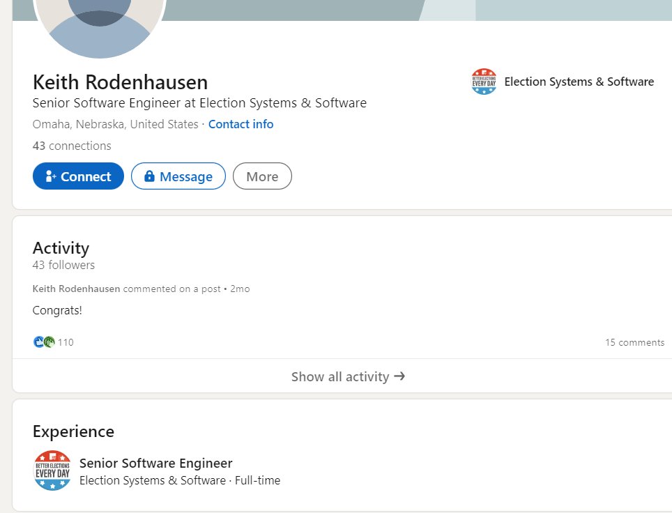This screenshot has width=672, height=513.
Task: Click the add-person icon on Connect button
Action: (50, 176)
